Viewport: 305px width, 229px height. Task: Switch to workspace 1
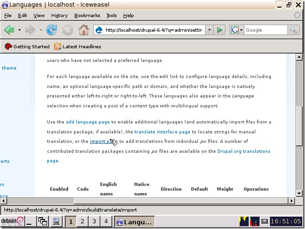click(71, 221)
